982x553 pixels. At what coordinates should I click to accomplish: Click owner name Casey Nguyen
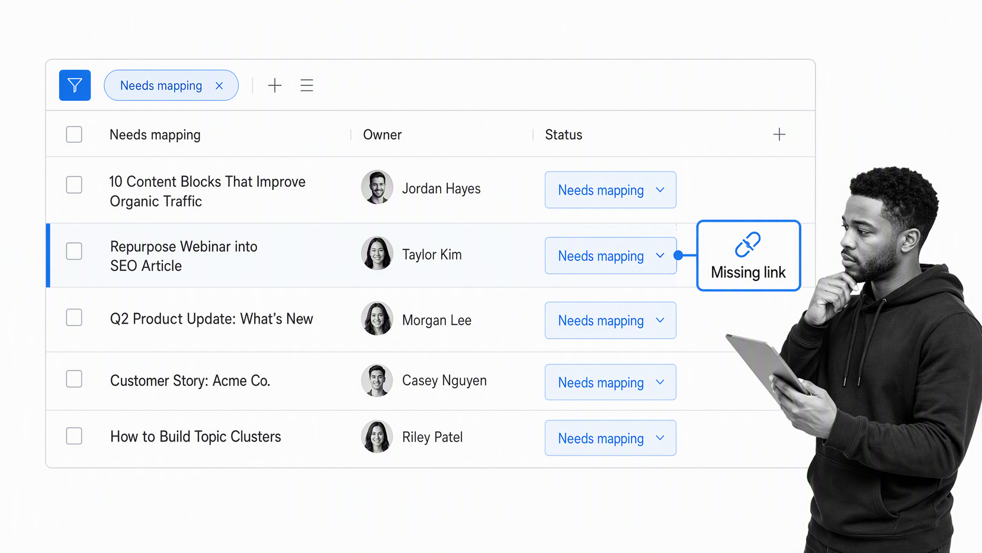pos(444,381)
